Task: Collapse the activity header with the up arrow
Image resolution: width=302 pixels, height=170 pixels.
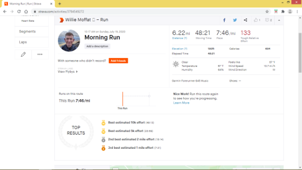Action: (x=279, y=20)
